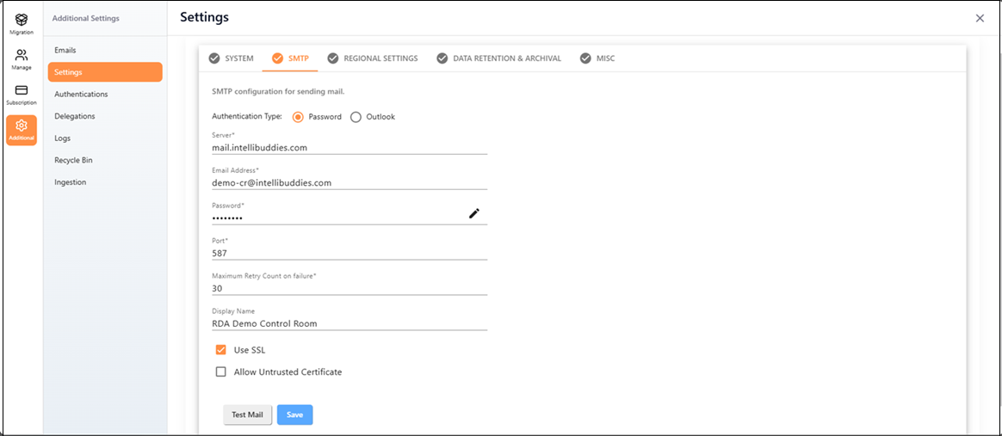Close the Settings panel with X

980,18
